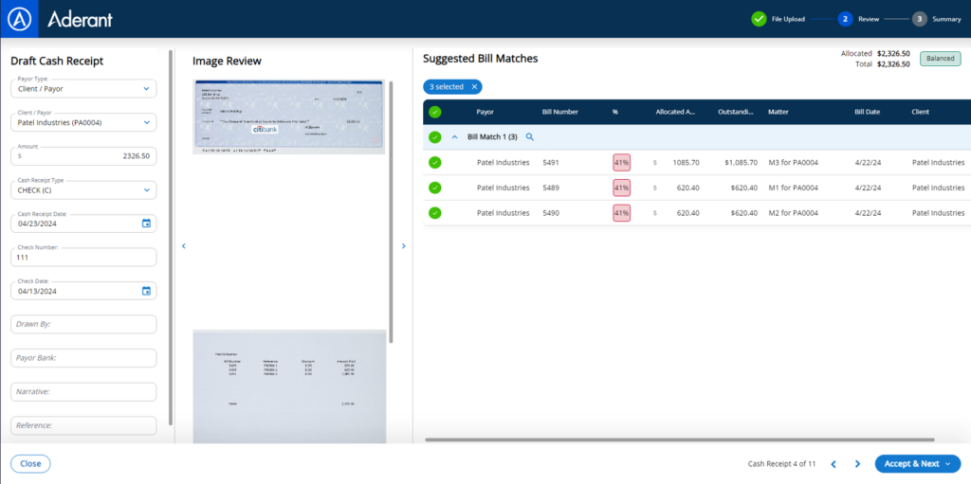Deselect bill 5489 row checkbox

point(434,188)
